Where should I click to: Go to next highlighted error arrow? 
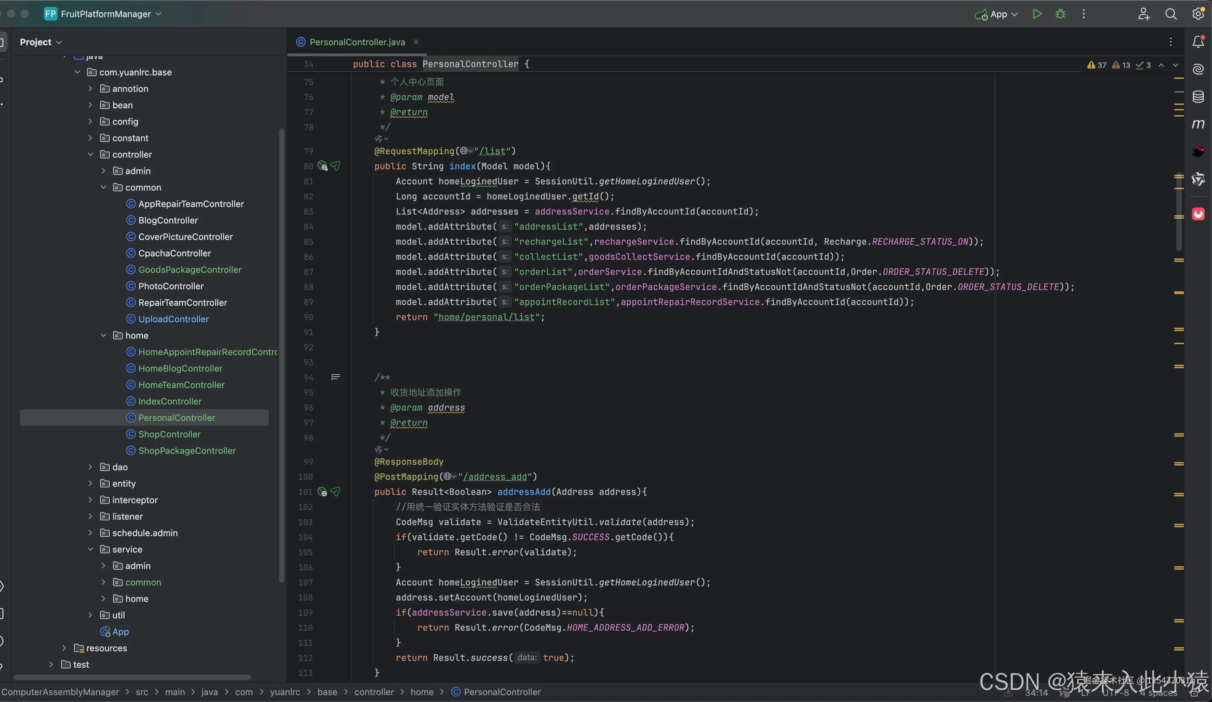1175,65
